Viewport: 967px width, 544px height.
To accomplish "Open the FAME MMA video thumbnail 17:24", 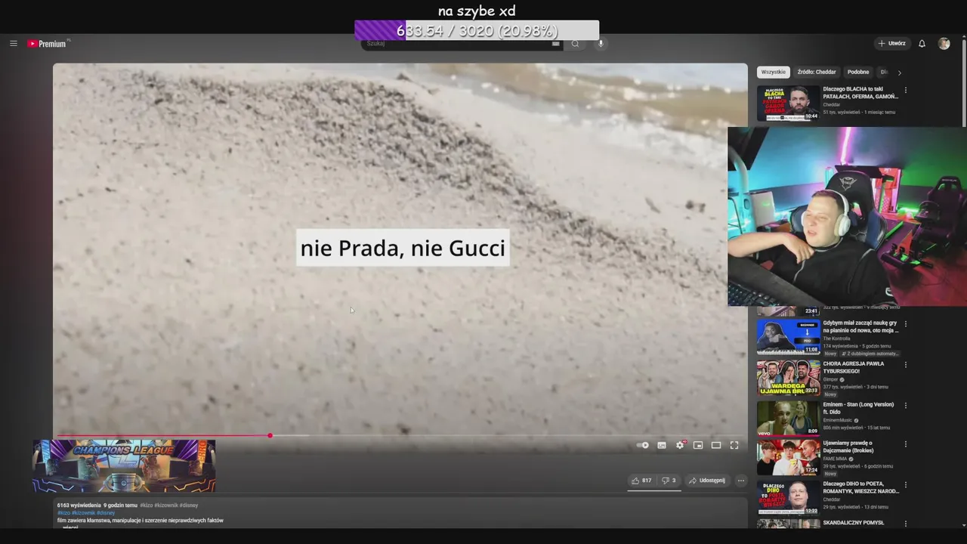I will point(789,457).
